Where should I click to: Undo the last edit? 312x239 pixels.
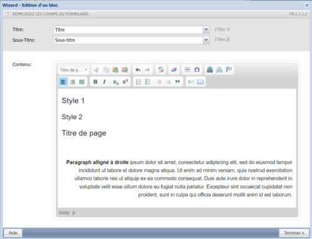coord(138,70)
